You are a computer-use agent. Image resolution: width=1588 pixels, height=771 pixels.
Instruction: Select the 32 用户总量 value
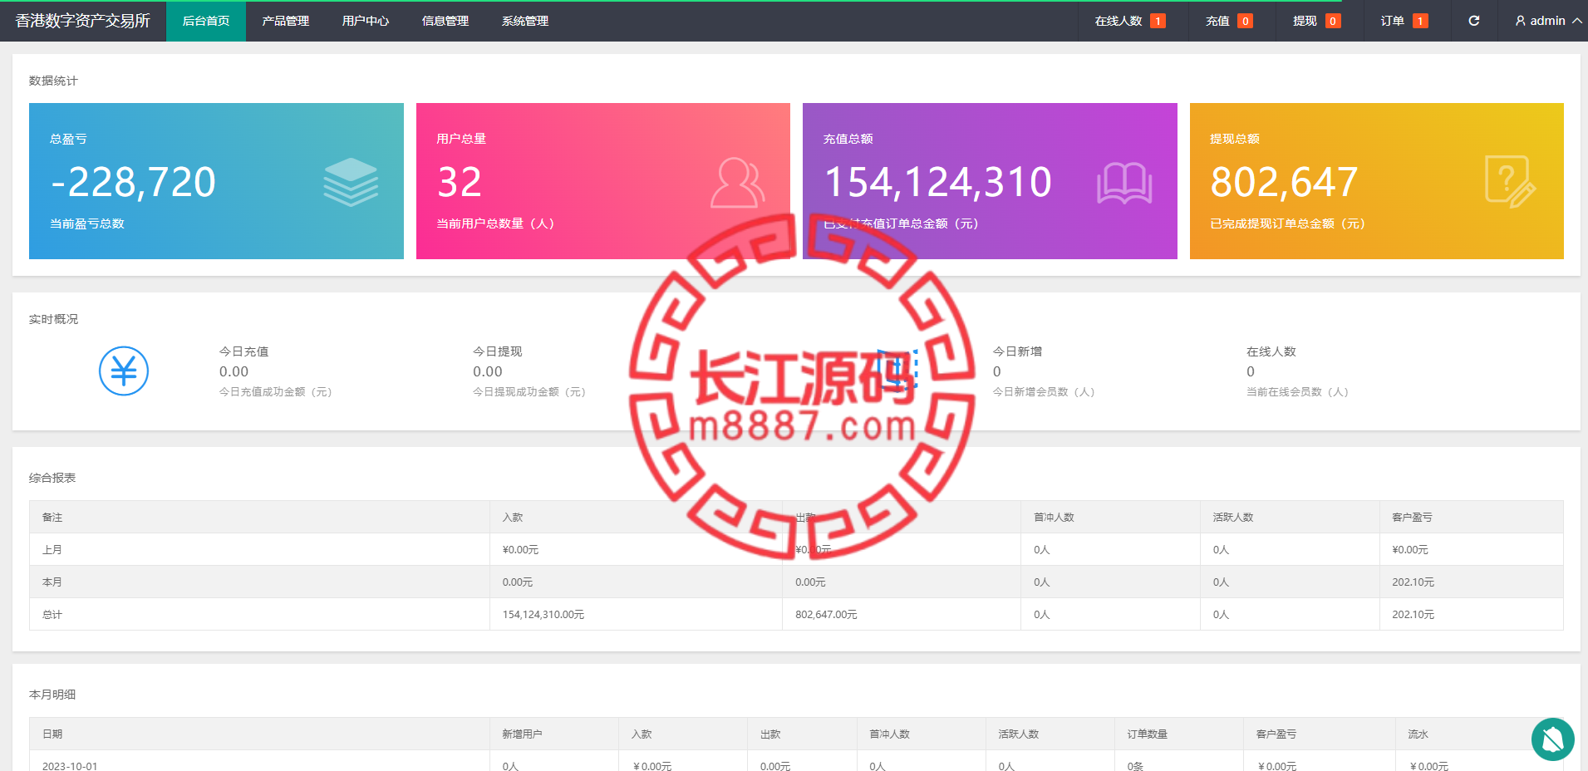pyautogui.click(x=460, y=182)
